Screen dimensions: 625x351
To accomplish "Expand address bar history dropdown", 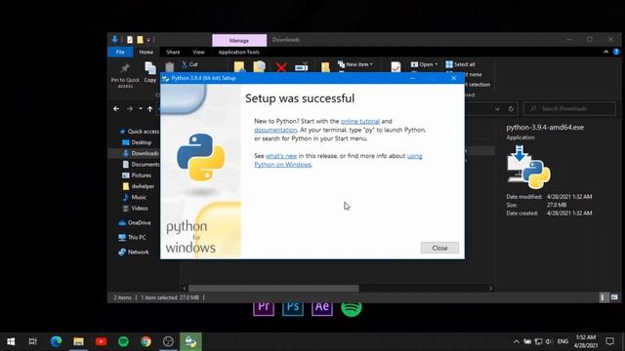I will click(497, 108).
